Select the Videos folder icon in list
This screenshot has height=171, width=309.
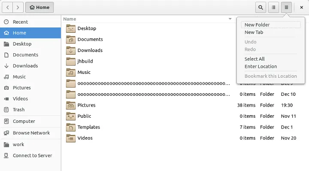click(71, 138)
